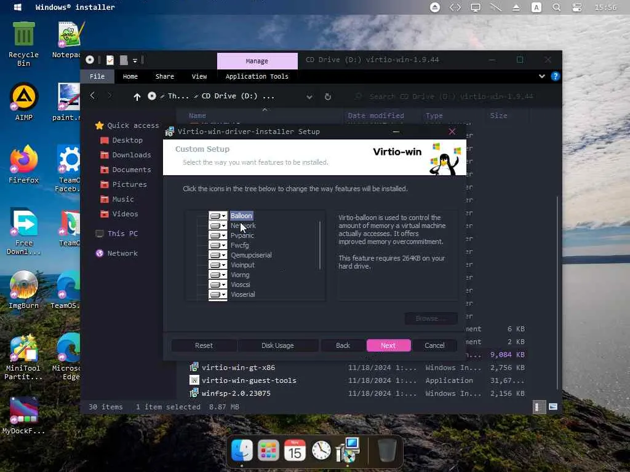This screenshot has width=630, height=472.
Task: Click the display icon in top bar
Action: tap(476, 7)
